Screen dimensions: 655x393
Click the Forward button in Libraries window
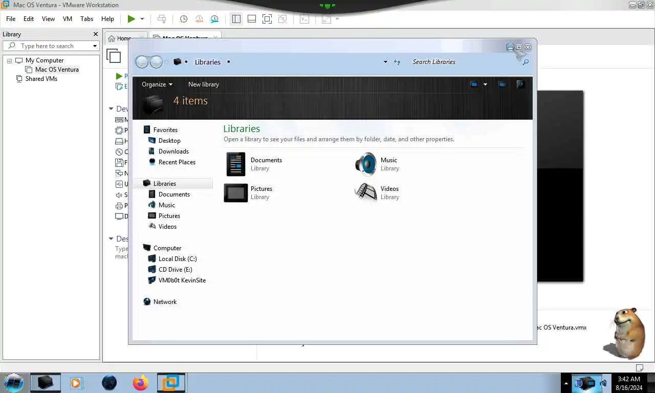(156, 62)
